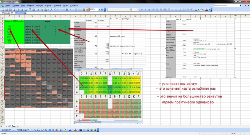Switch to the Лист1 sheet tab
This screenshot has height=135, width=250.
coord(15,126)
